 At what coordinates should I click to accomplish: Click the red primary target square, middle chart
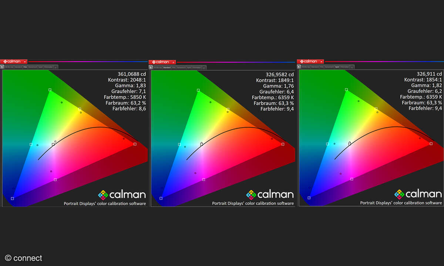[x=283, y=144]
